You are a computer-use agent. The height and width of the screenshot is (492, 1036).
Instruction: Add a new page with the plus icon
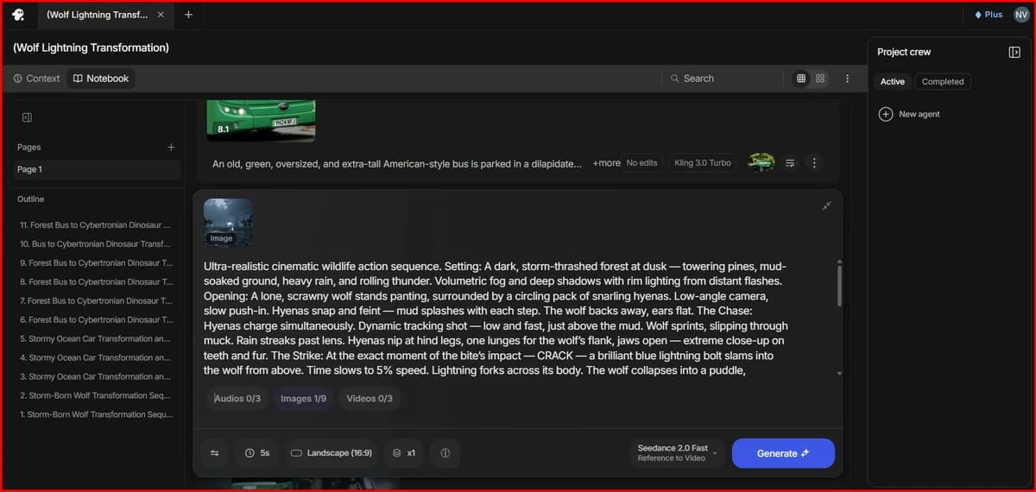point(171,148)
